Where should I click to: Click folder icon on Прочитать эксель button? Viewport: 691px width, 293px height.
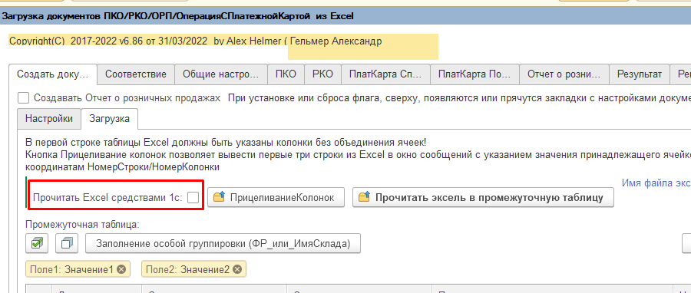(365, 197)
